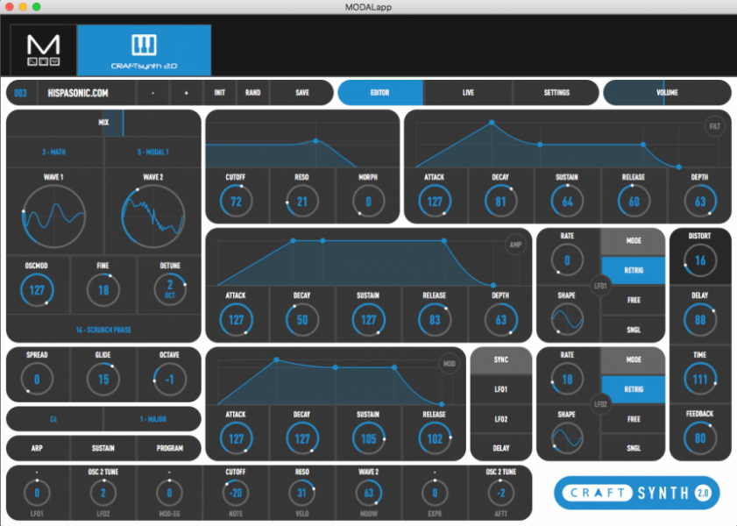Enable FREE mode for LFO1
The image size is (737, 526).
633,301
